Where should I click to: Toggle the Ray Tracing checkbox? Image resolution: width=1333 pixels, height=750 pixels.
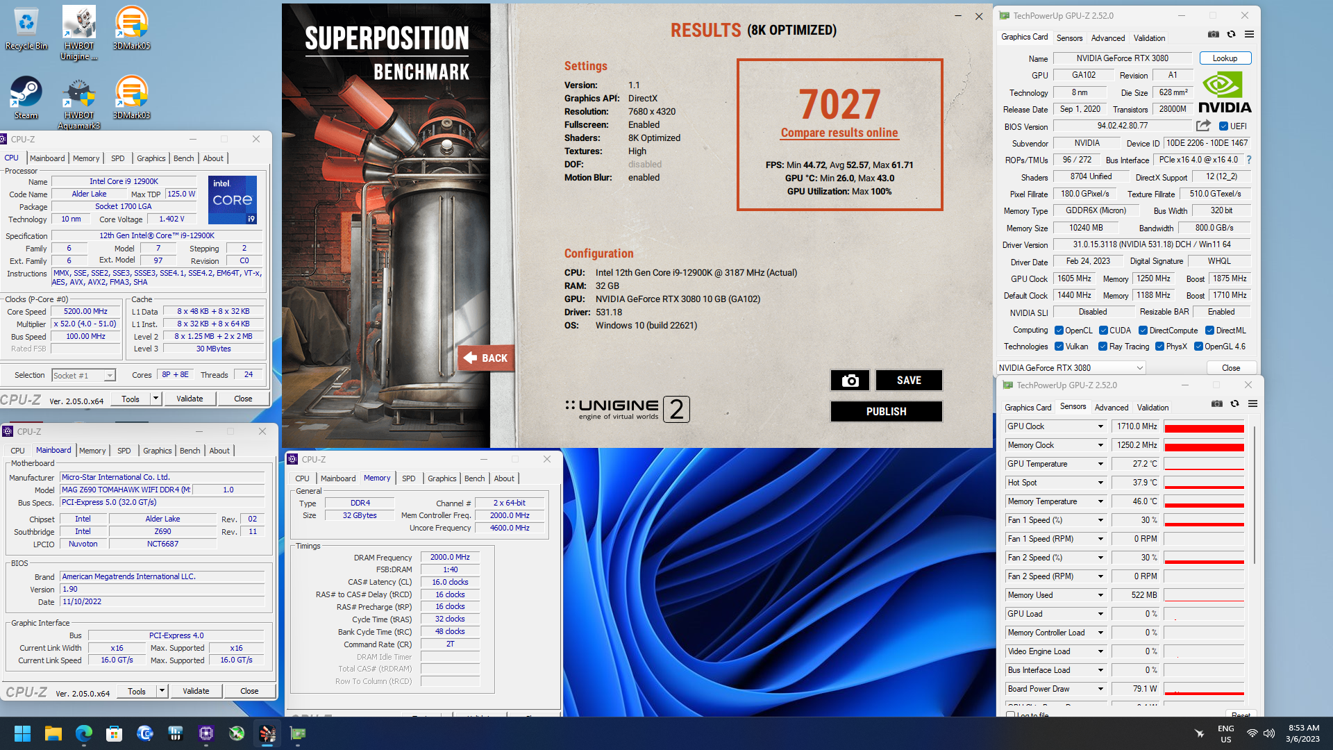1103,347
